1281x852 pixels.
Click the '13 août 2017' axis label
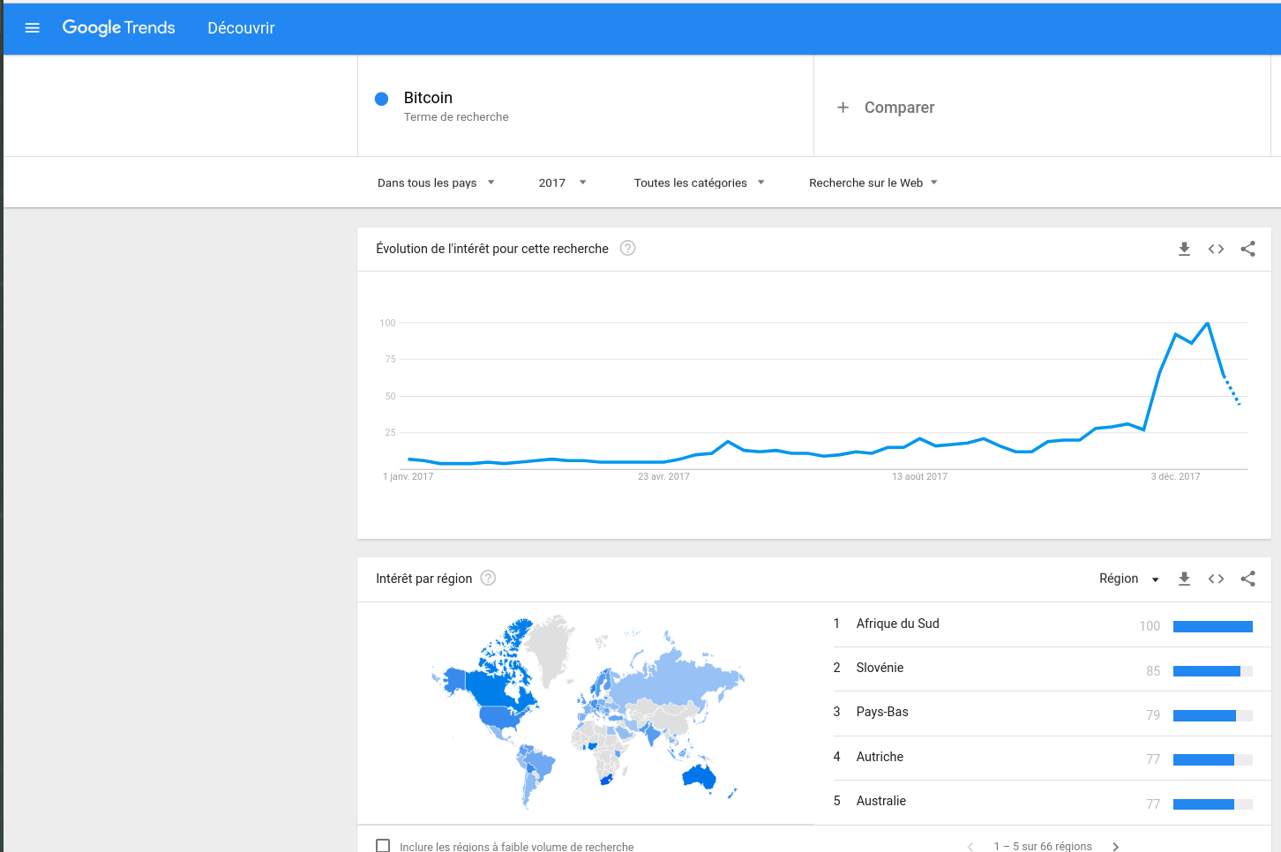919,476
